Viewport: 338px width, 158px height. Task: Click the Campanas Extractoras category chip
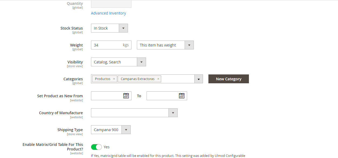137,79
